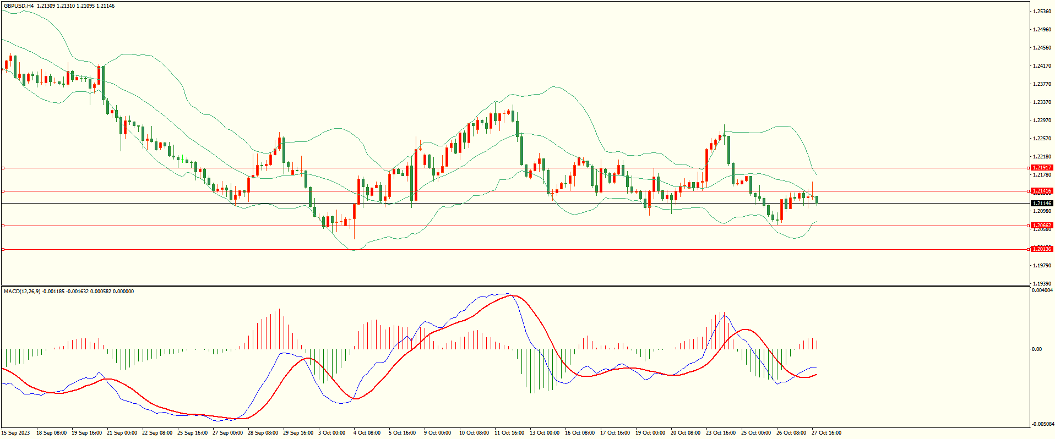Viewport: 1055px width, 439px height.
Task: Click the 17 Oct 16:00 time label
Action: pyautogui.click(x=615, y=433)
